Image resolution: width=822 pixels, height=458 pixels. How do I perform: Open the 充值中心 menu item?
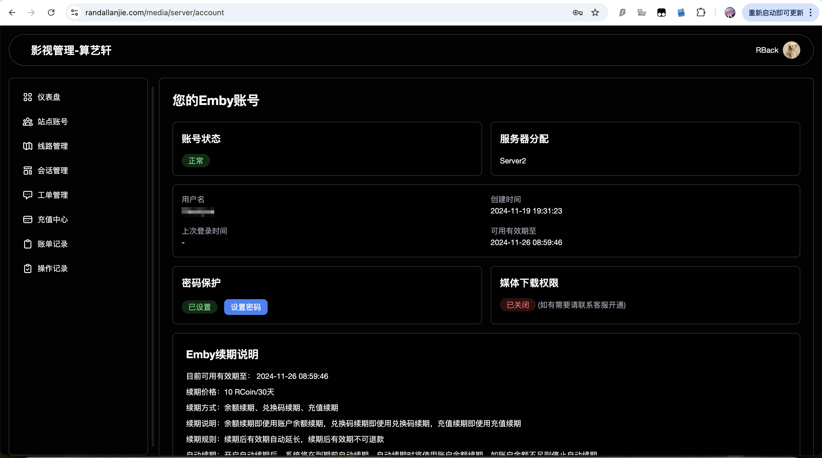coord(53,219)
